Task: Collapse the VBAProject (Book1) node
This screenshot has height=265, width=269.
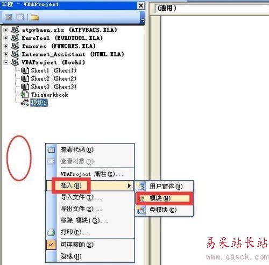Action: [x=6, y=62]
